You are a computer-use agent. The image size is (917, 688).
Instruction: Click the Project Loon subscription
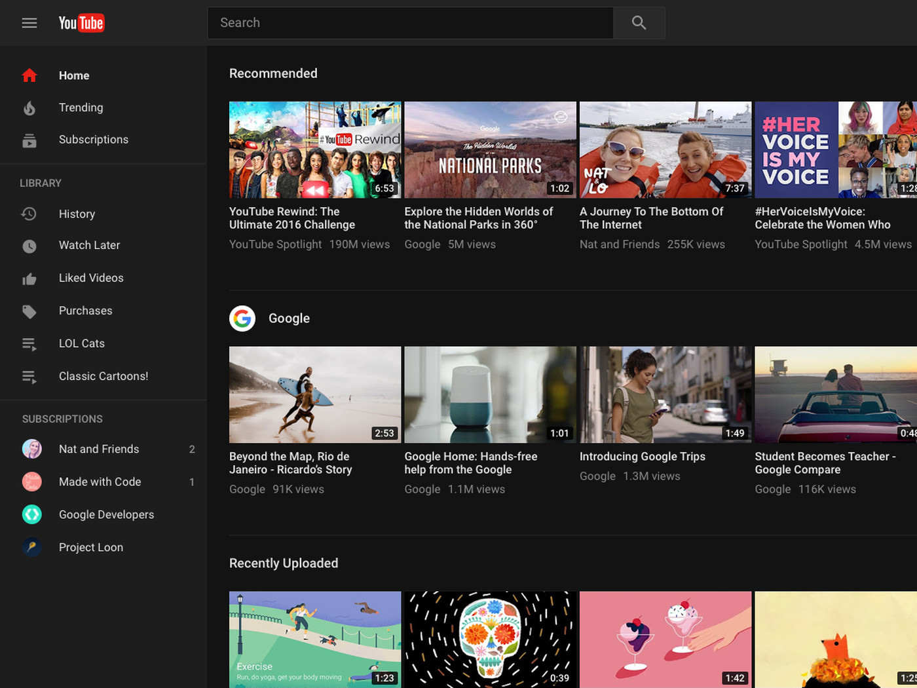(x=90, y=547)
